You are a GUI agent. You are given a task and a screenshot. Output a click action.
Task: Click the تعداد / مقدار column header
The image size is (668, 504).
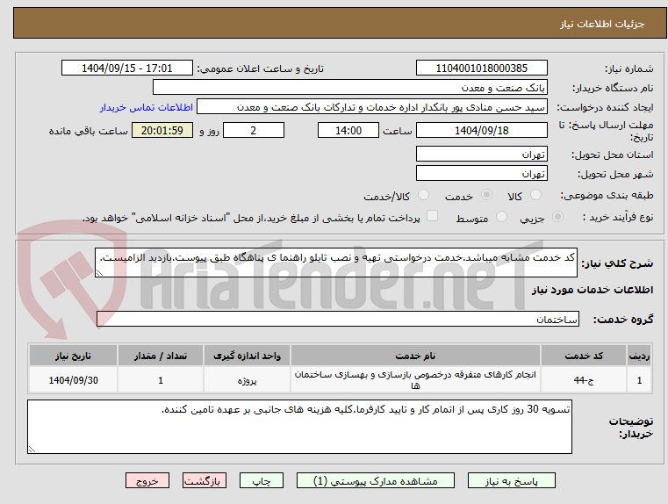click(160, 356)
